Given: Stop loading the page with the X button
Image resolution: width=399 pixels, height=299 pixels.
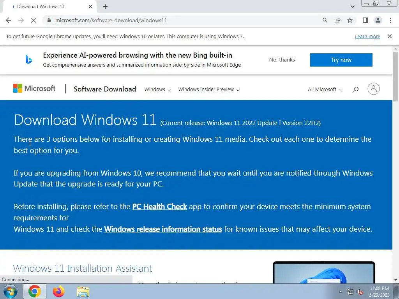Looking at the screenshot, I should click(x=34, y=20).
